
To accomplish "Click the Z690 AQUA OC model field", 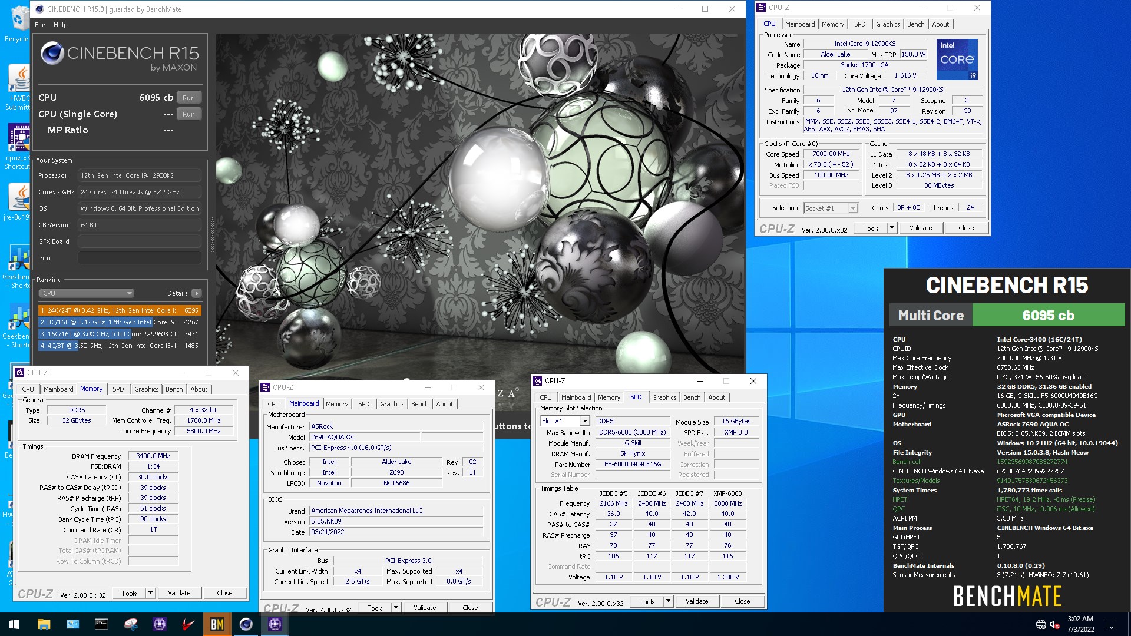I will click(365, 437).
